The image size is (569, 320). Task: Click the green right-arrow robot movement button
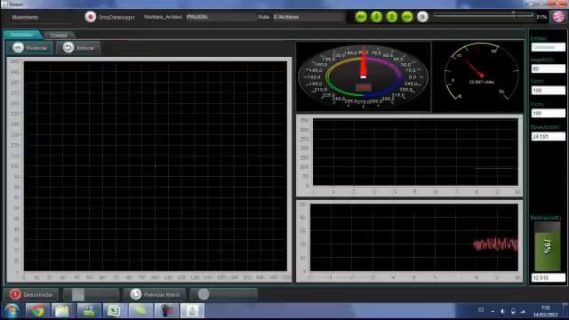407,17
